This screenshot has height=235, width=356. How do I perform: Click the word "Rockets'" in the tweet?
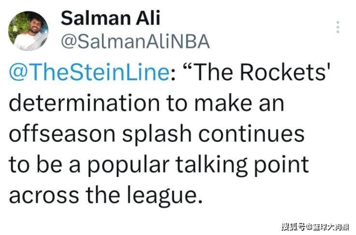tap(285, 72)
